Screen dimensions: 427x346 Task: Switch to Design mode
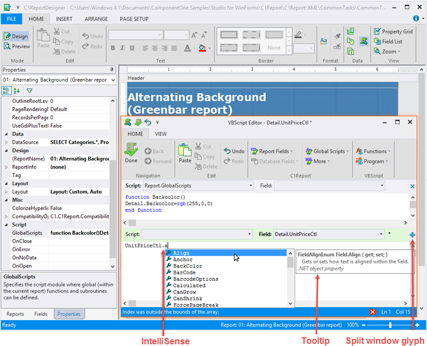point(16,36)
